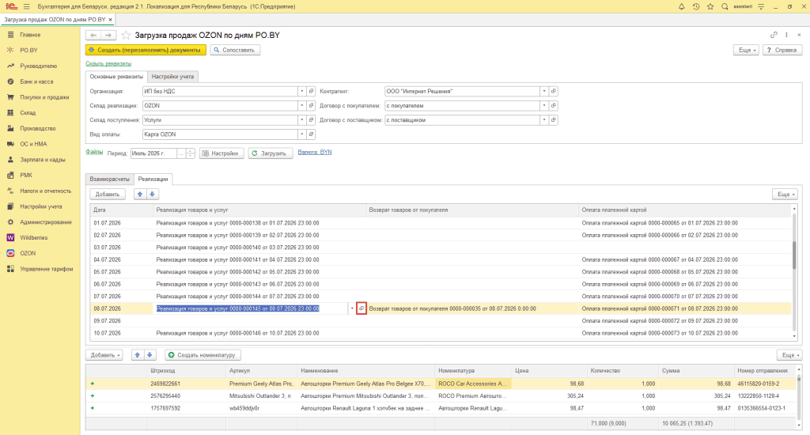Open the Wildberries sidebar section

(34, 237)
